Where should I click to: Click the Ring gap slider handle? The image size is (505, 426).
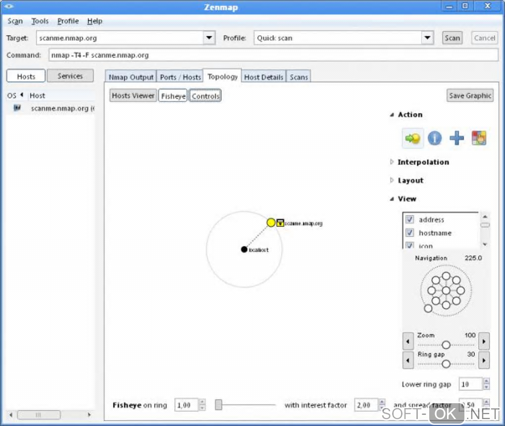coord(446,364)
